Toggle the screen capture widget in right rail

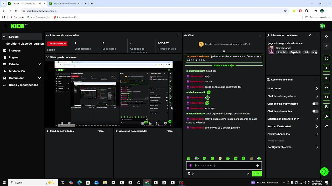click(x=327, y=59)
